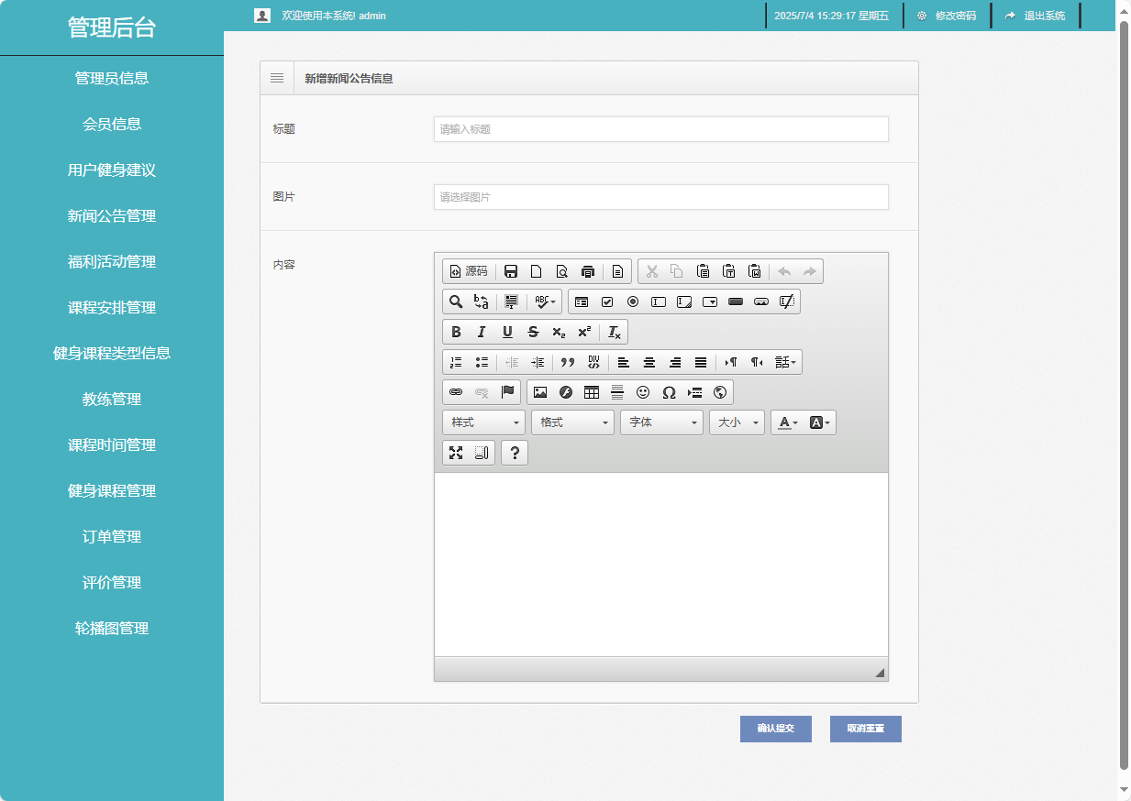The image size is (1131, 801).
Task: Expand the 字体 font dropdown
Action: coord(661,422)
